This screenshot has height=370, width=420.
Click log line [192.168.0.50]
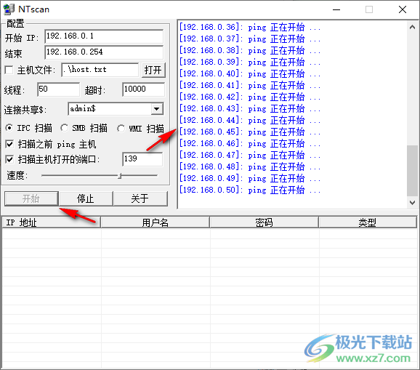coord(250,190)
